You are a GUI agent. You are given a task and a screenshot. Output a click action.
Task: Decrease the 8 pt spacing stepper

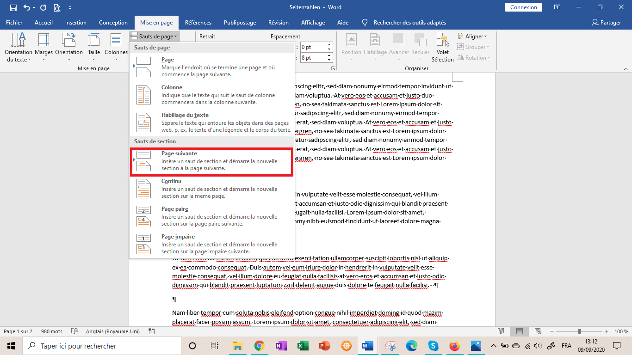click(329, 61)
